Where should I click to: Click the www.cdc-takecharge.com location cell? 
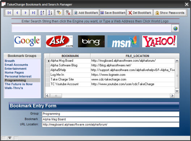click(x=133, y=79)
